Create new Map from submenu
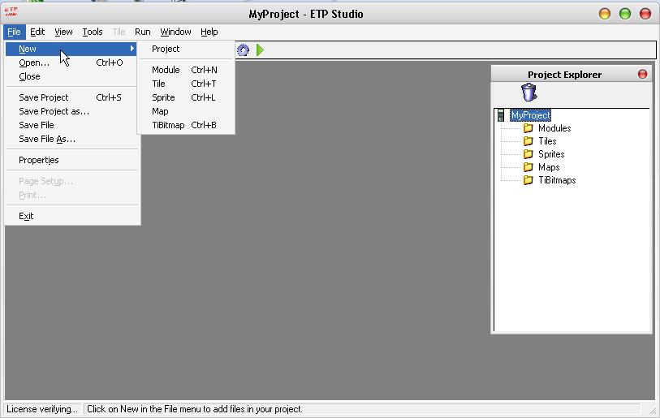660x418 pixels. (x=186, y=111)
